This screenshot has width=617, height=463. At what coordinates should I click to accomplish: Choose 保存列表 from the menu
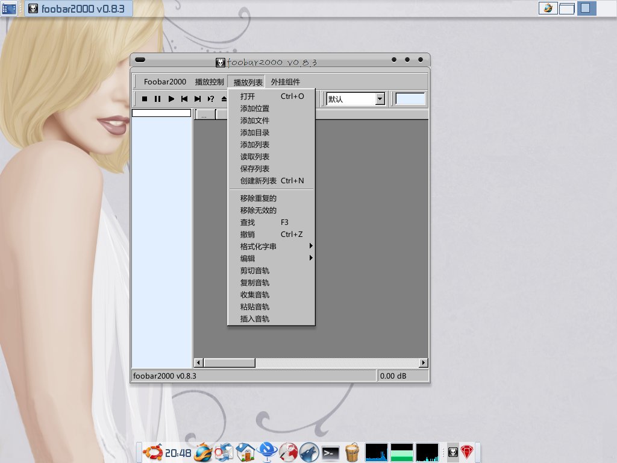click(x=272, y=169)
